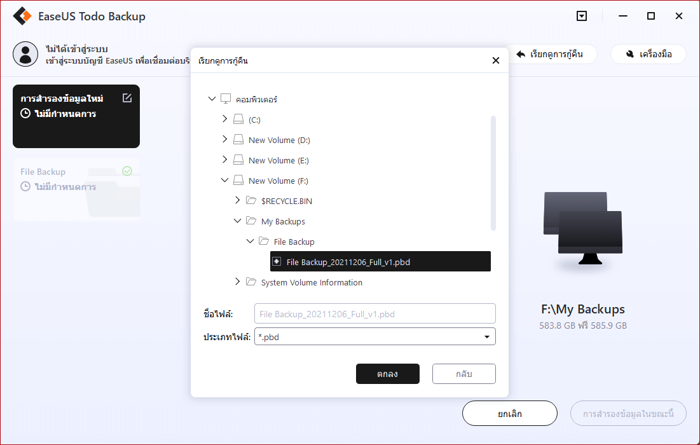Collapse the New Volume (F:) node
700x445 pixels.
225,181
